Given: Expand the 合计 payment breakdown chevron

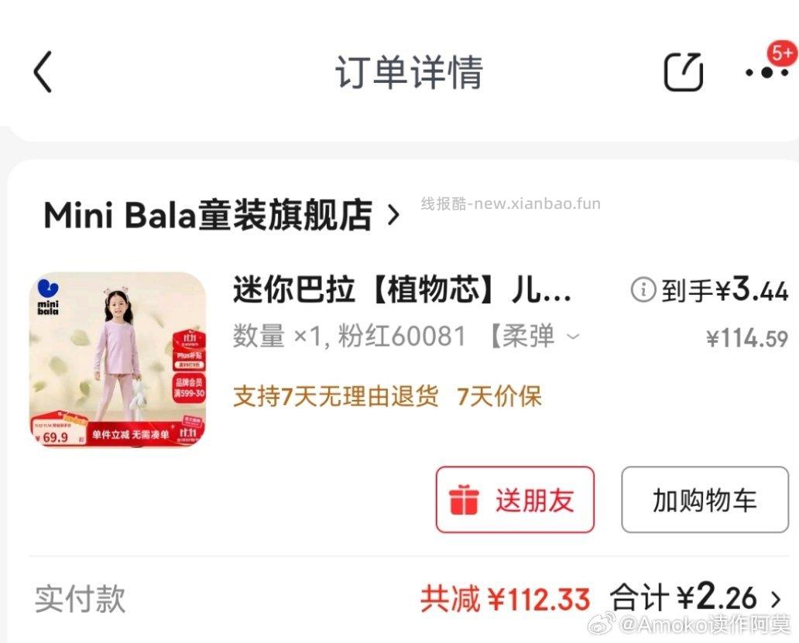Looking at the screenshot, I should coord(776,599).
